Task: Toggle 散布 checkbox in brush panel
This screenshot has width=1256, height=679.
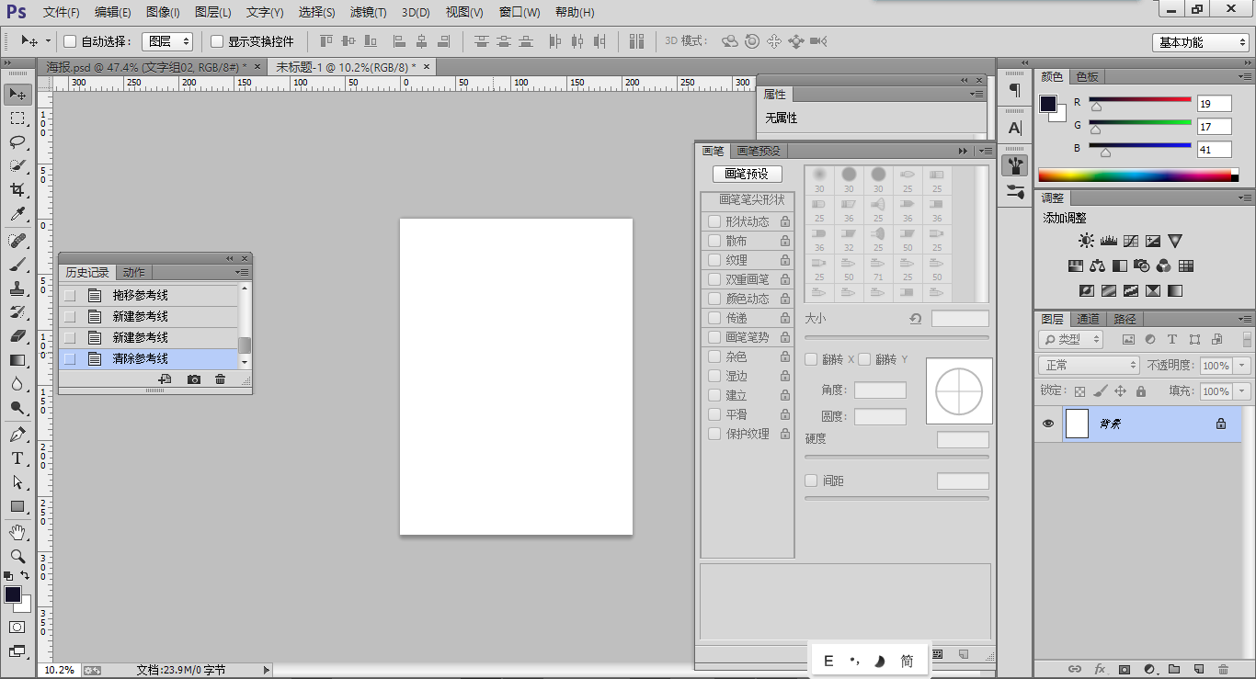Action: (714, 241)
